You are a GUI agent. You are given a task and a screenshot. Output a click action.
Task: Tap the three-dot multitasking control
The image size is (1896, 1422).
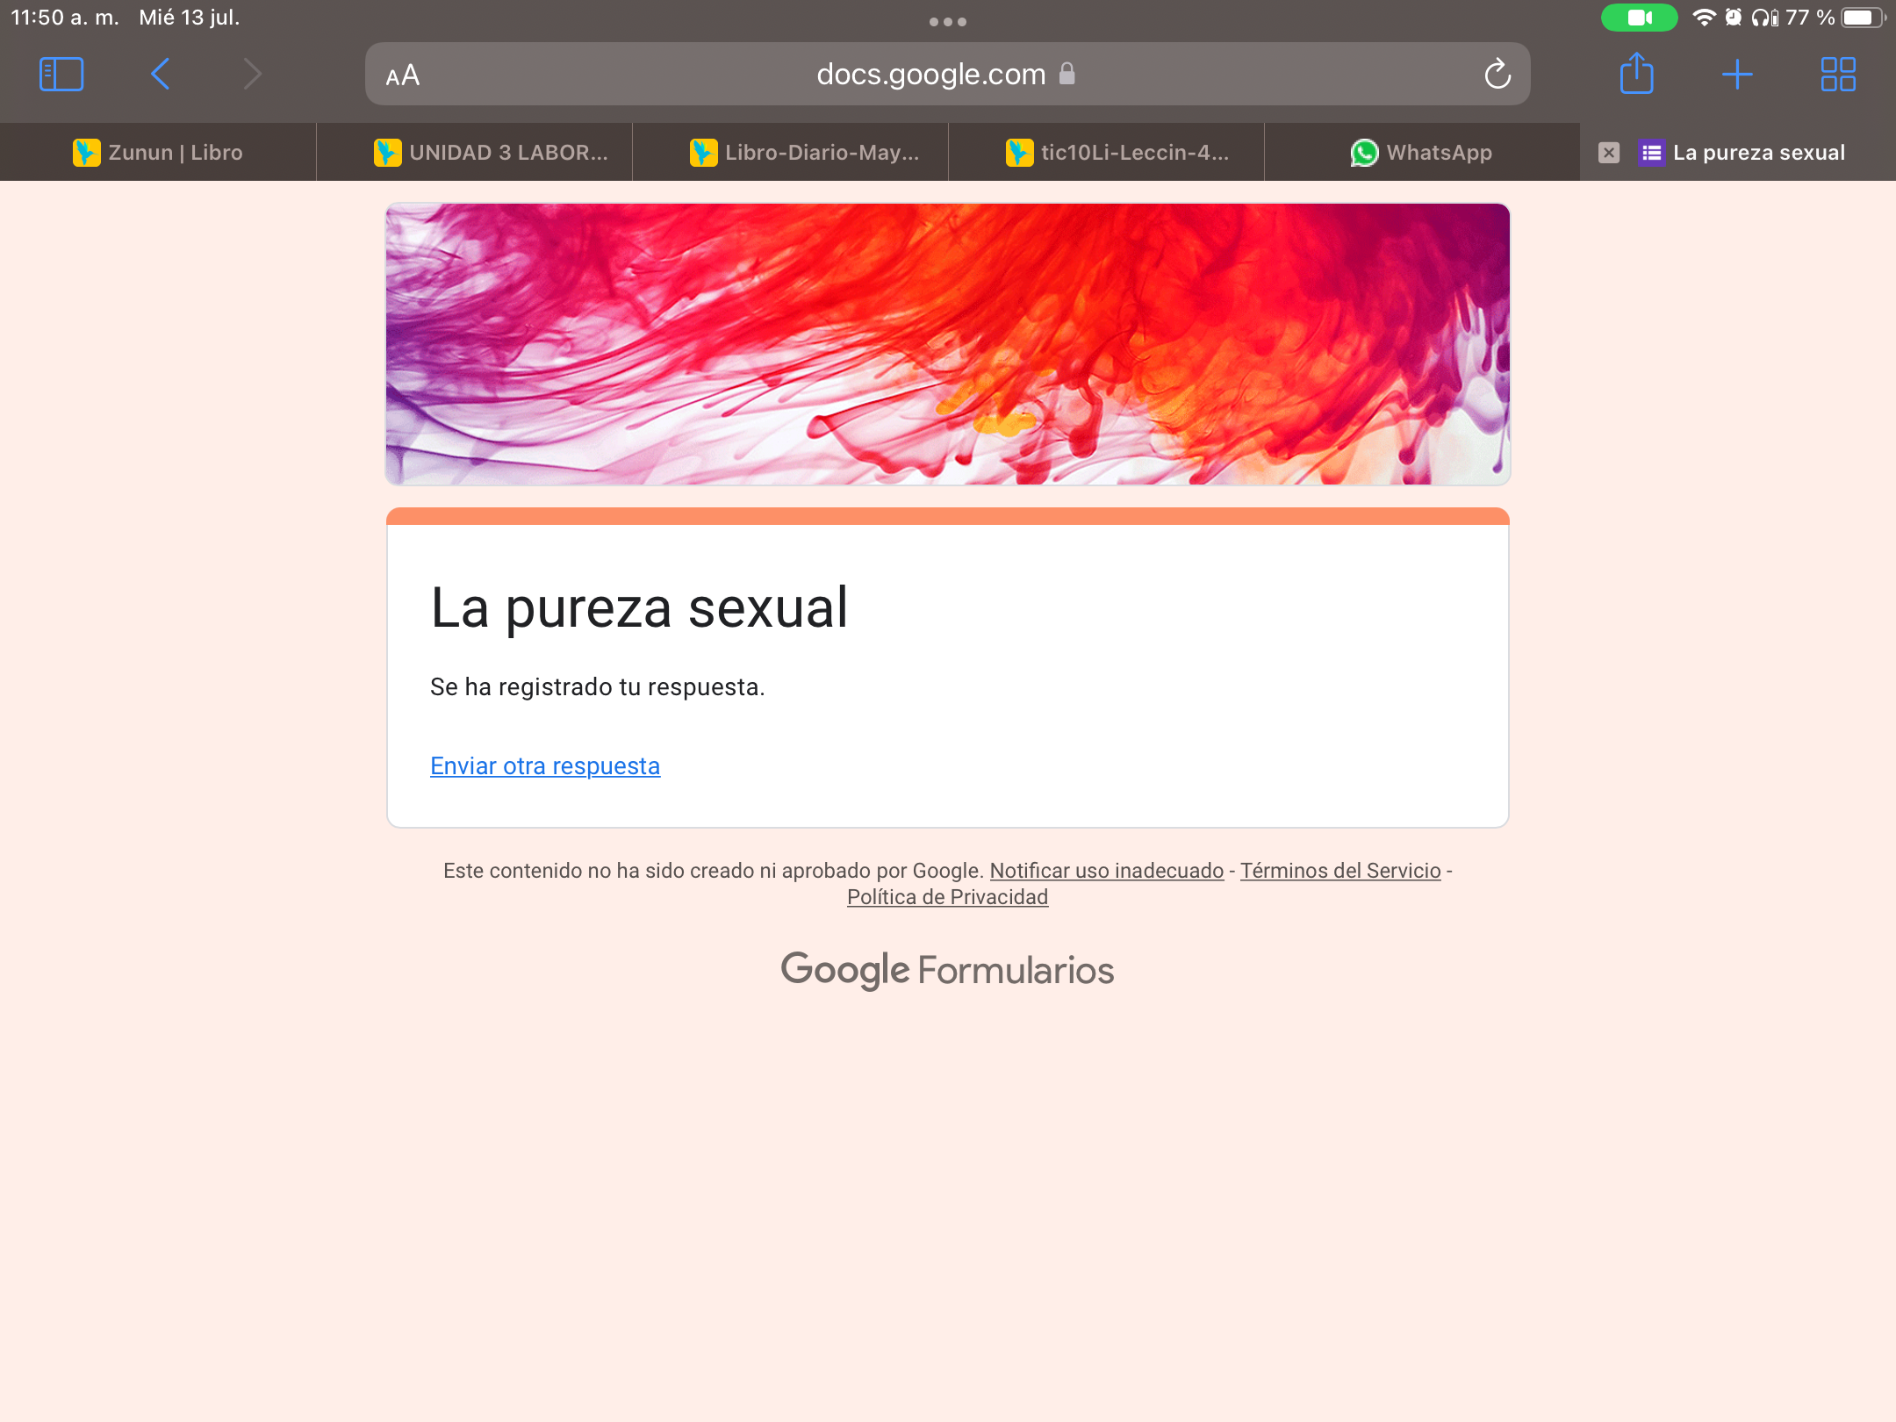948,22
